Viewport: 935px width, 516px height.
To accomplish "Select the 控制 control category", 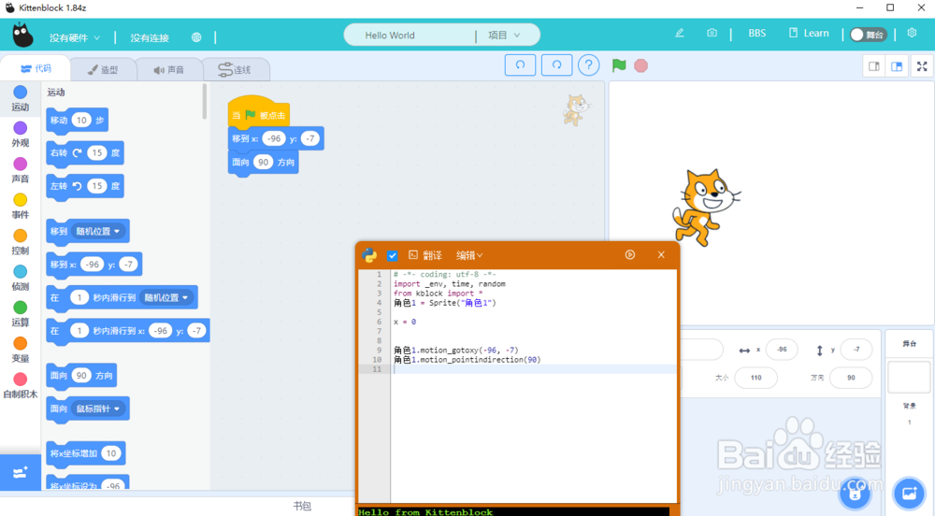I will click(x=21, y=242).
